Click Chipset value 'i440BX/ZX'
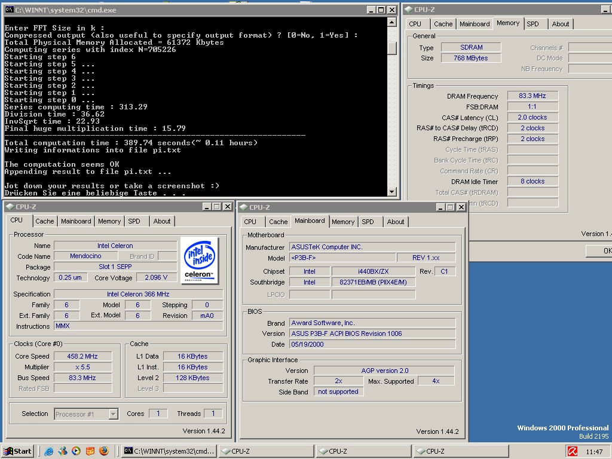Image resolution: width=612 pixels, height=459 pixels. click(x=374, y=271)
